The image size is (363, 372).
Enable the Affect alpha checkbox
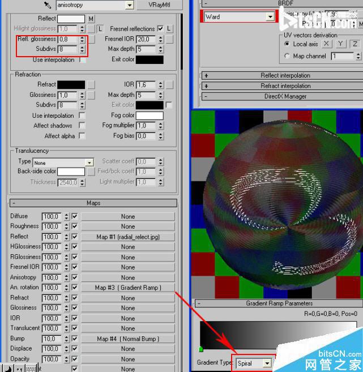point(82,136)
